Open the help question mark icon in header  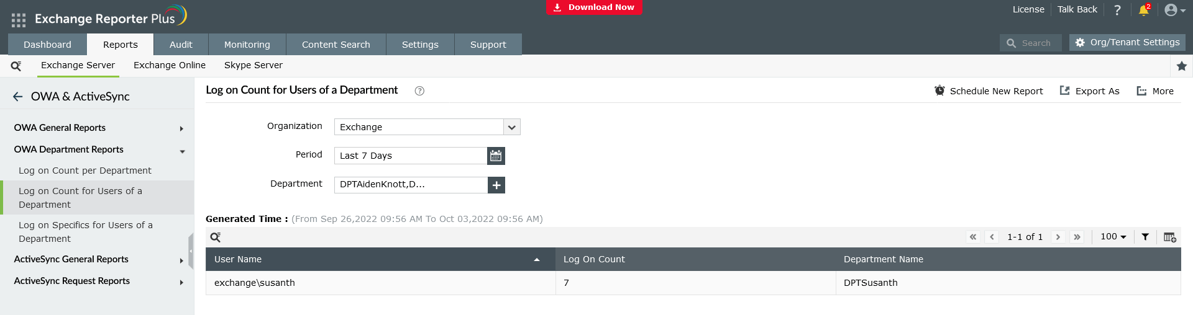(x=1117, y=10)
